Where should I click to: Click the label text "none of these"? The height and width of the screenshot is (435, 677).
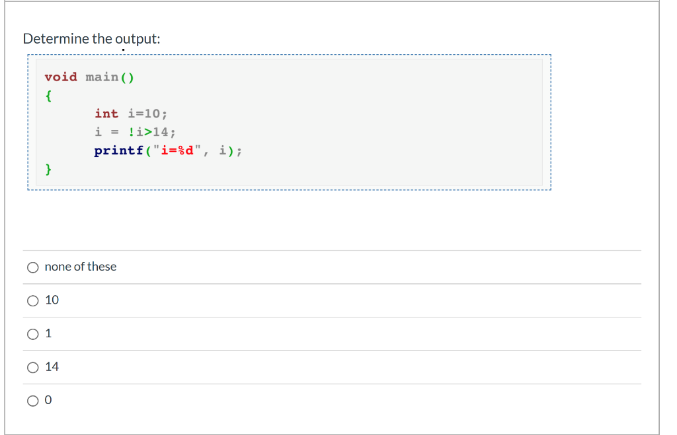pyautogui.click(x=80, y=267)
